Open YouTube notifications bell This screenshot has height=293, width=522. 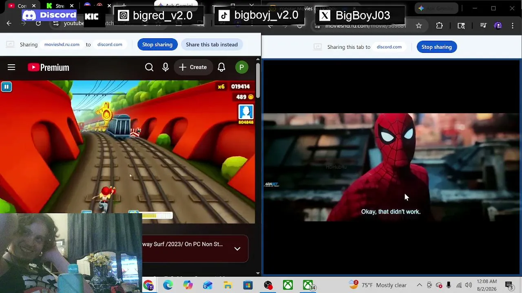[x=221, y=67]
